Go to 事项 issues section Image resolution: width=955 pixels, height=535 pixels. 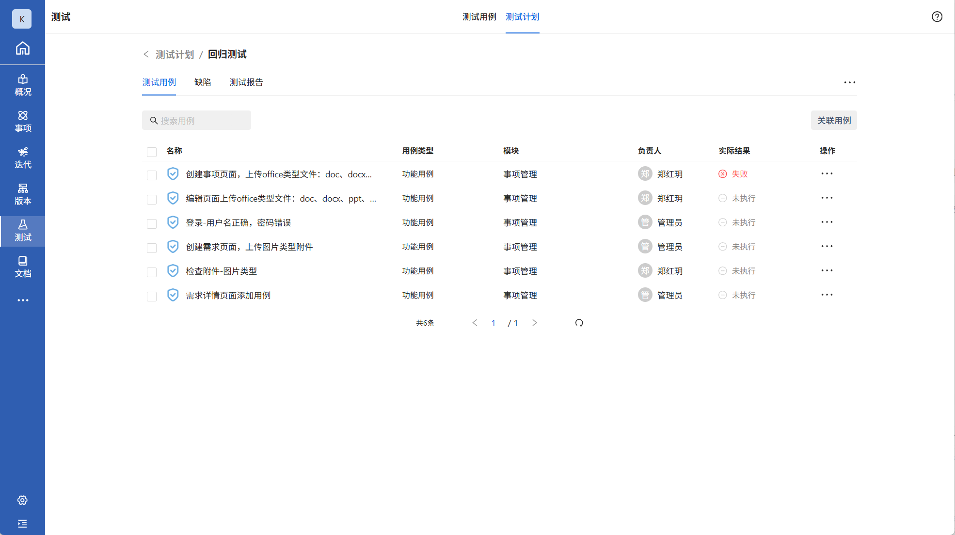click(x=22, y=121)
